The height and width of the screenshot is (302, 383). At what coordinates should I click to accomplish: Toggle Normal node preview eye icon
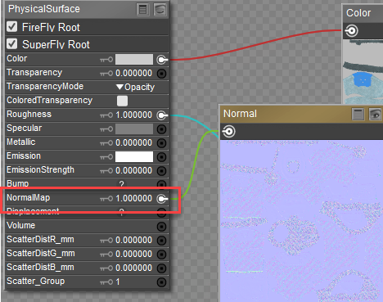pyautogui.click(x=376, y=114)
